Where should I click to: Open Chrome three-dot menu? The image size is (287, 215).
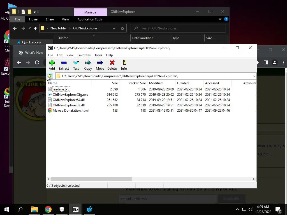click(x=284, y=62)
